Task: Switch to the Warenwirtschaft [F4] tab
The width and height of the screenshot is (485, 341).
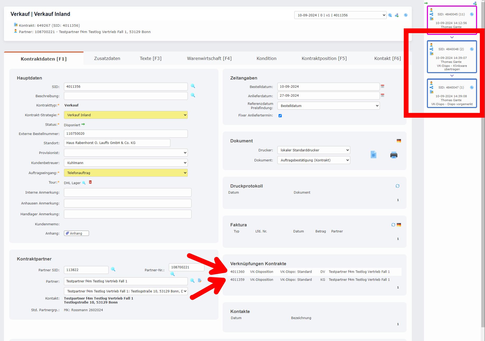Action: point(209,58)
